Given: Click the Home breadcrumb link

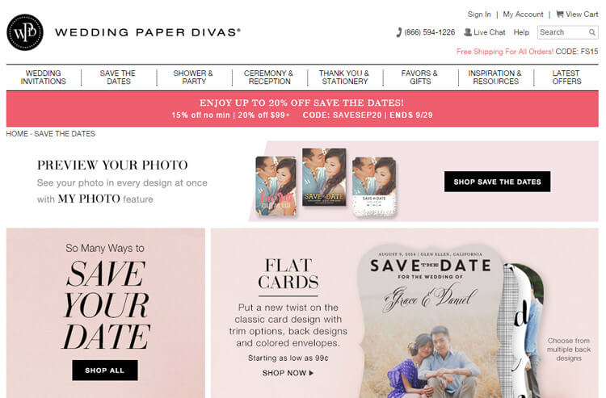Looking at the screenshot, I should click(x=17, y=133).
